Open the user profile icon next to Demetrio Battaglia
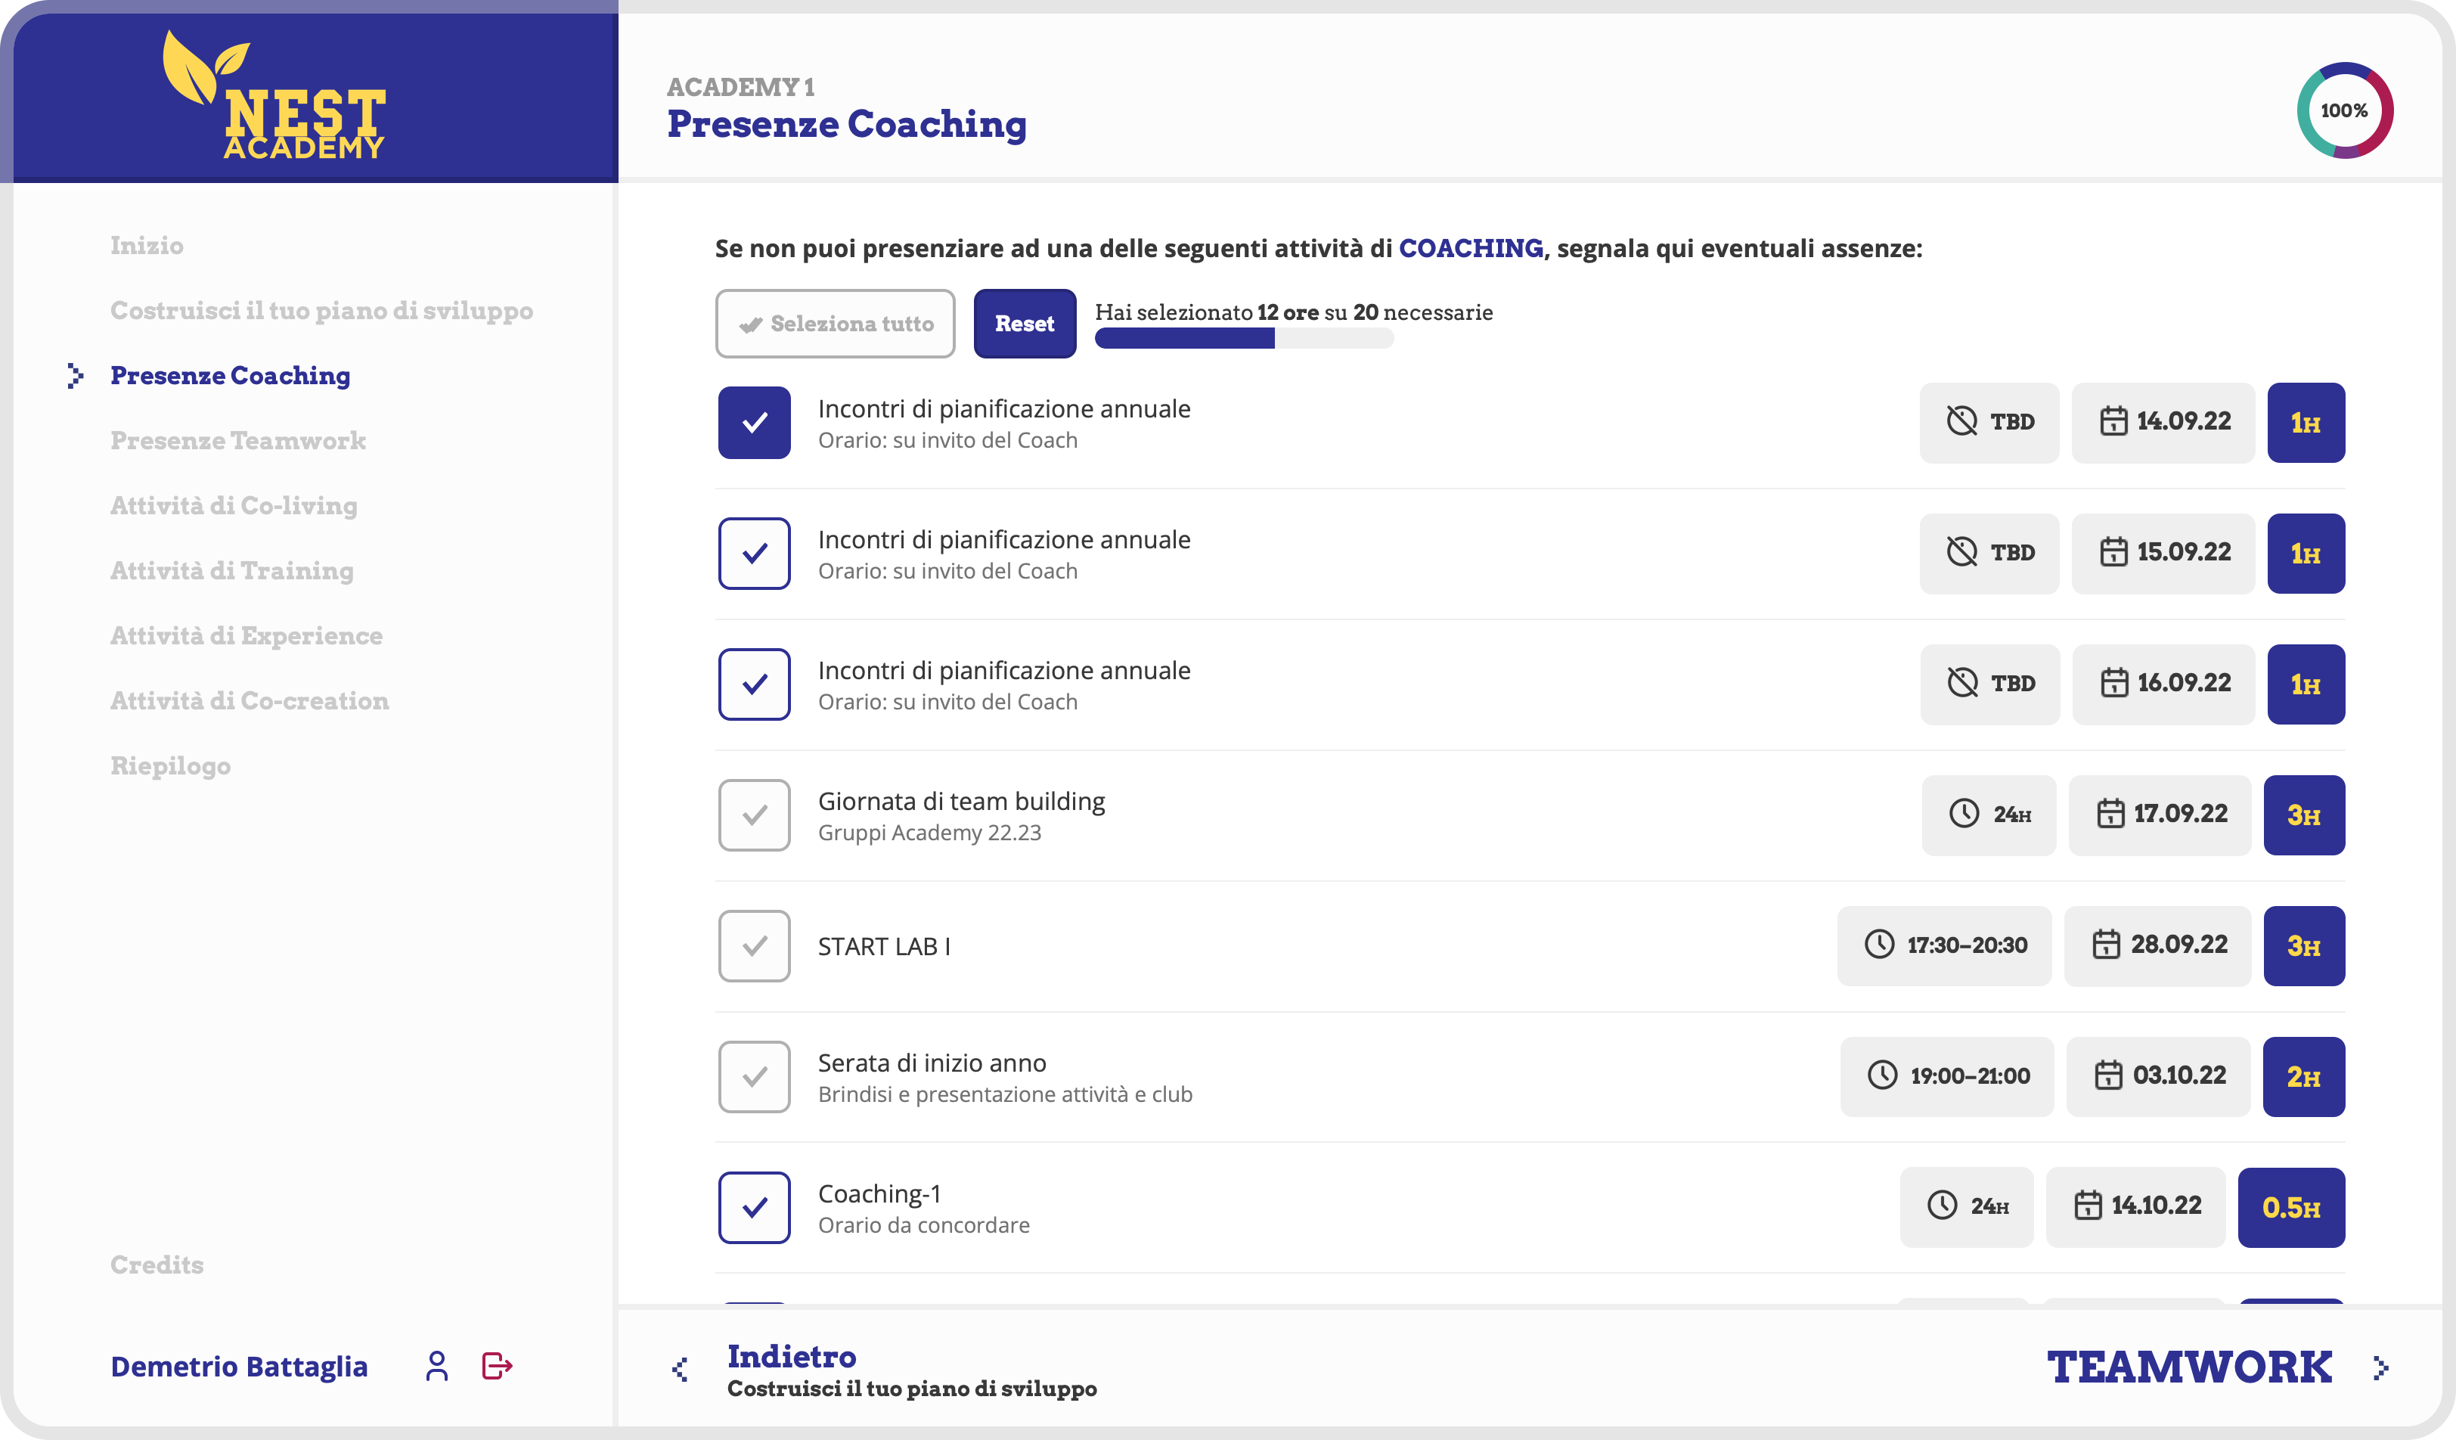The height and width of the screenshot is (1440, 2456). [438, 1367]
